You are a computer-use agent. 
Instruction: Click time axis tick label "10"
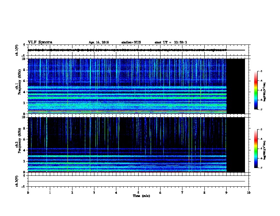tap(249, 193)
